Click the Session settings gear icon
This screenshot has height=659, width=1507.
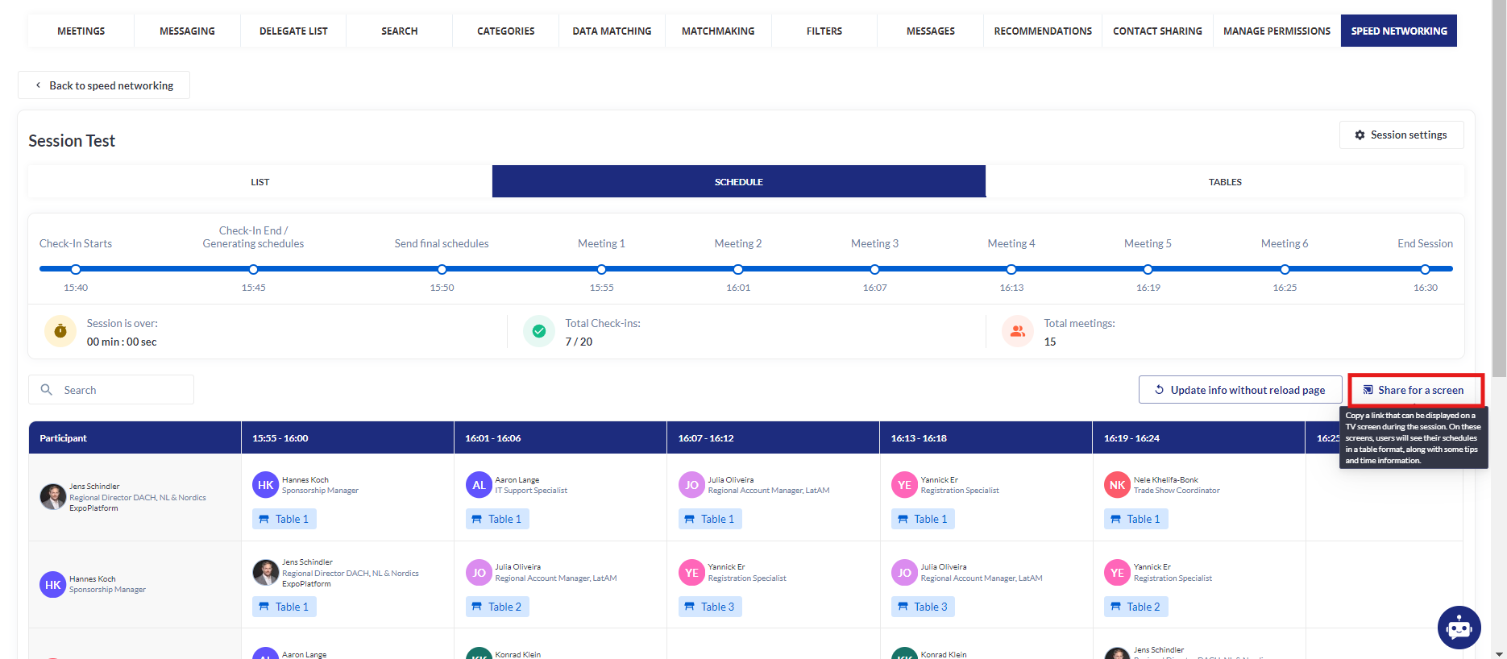pyautogui.click(x=1360, y=135)
